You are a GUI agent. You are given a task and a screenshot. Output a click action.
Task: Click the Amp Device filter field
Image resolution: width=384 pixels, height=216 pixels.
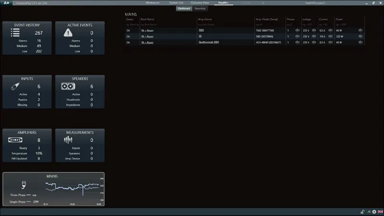click(225, 24)
